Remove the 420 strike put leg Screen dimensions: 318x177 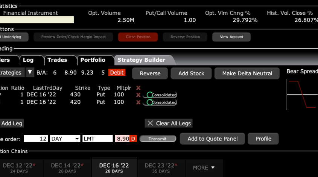coord(138,102)
